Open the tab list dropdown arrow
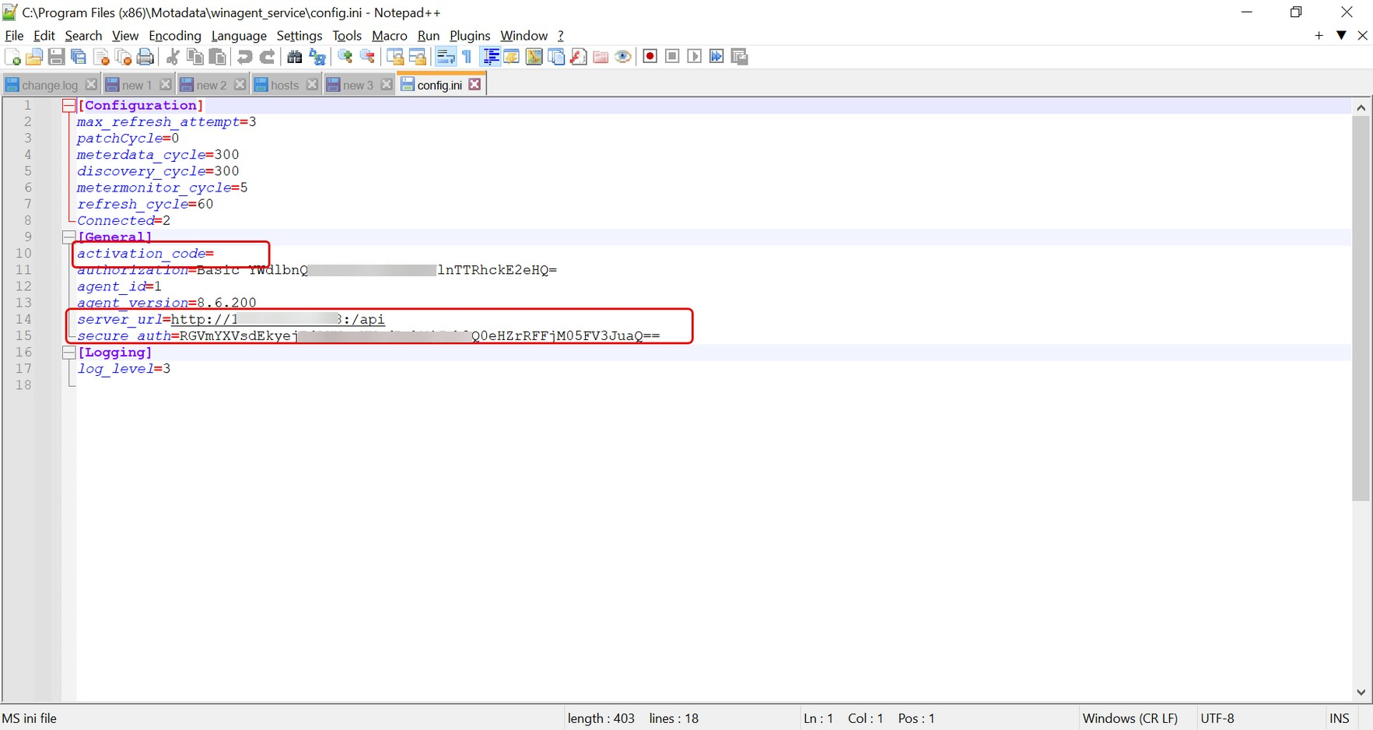The height and width of the screenshot is (730, 1373). (x=1342, y=36)
